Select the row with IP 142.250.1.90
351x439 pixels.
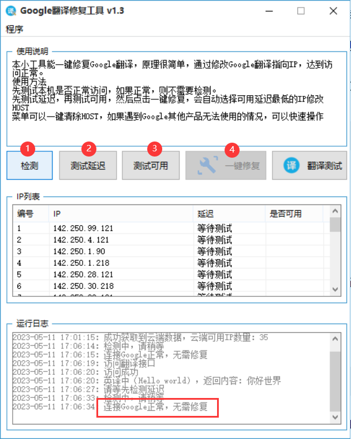(171, 251)
